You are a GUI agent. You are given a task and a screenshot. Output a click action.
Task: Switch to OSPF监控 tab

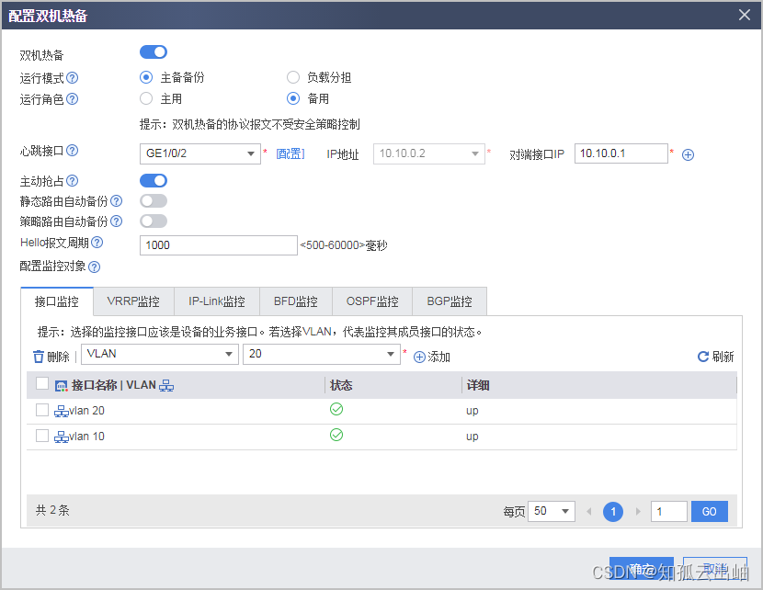point(372,301)
